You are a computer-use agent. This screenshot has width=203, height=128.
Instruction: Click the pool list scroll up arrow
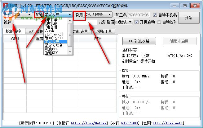70,20
